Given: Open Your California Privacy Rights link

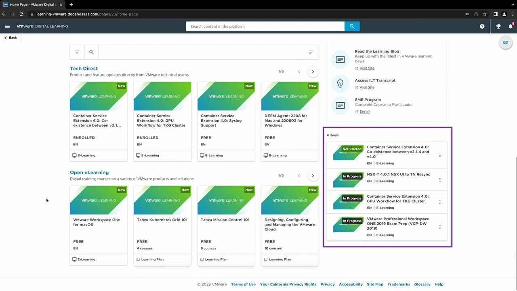Looking at the screenshot, I should click(288, 284).
